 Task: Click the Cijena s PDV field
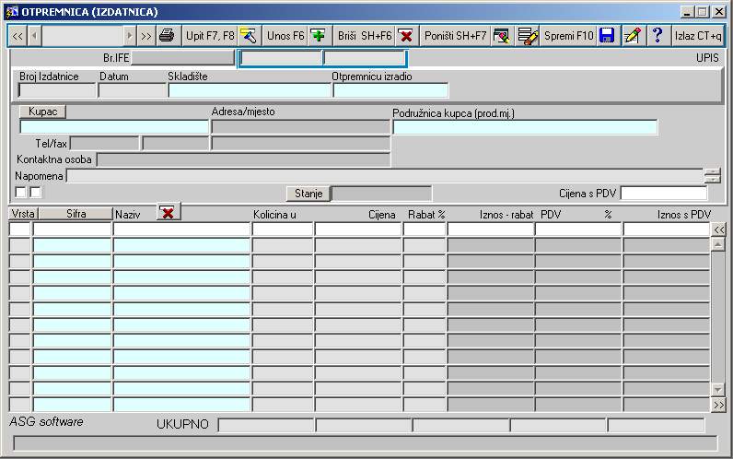pos(663,194)
